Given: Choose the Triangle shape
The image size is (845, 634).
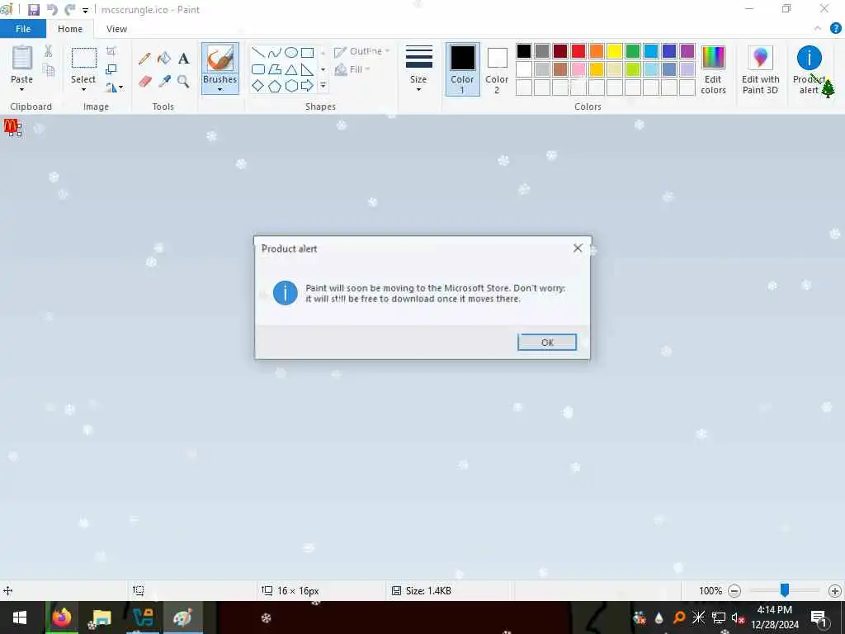Looking at the screenshot, I should click(x=291, y=69).
